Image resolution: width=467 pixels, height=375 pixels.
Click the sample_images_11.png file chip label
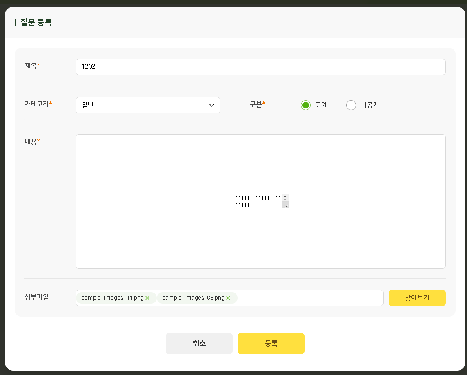[112, 298]
